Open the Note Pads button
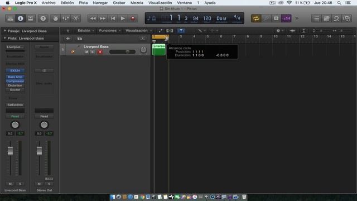 coord(326,18)
